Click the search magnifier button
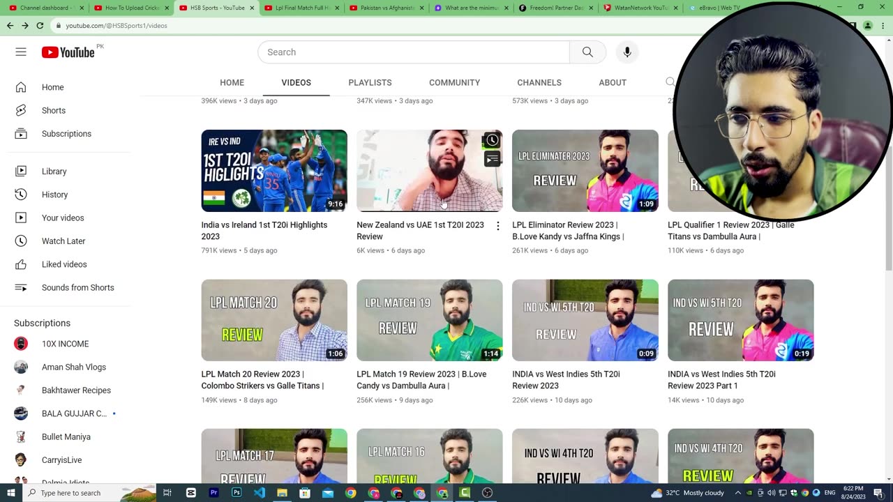The width and height of the screenshot is (893, 502). point(587,52)
